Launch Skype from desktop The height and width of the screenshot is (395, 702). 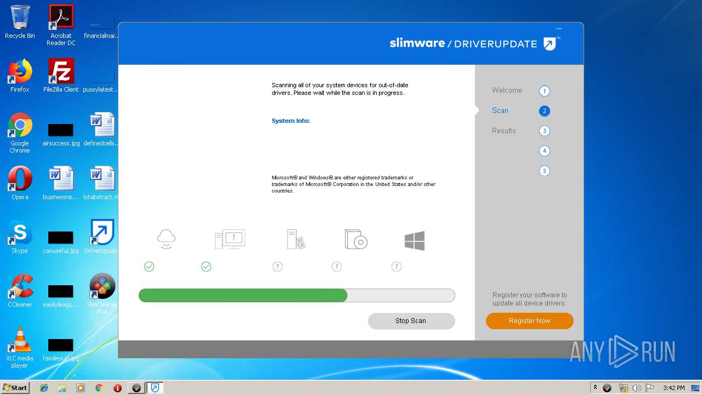click(20, 237)
